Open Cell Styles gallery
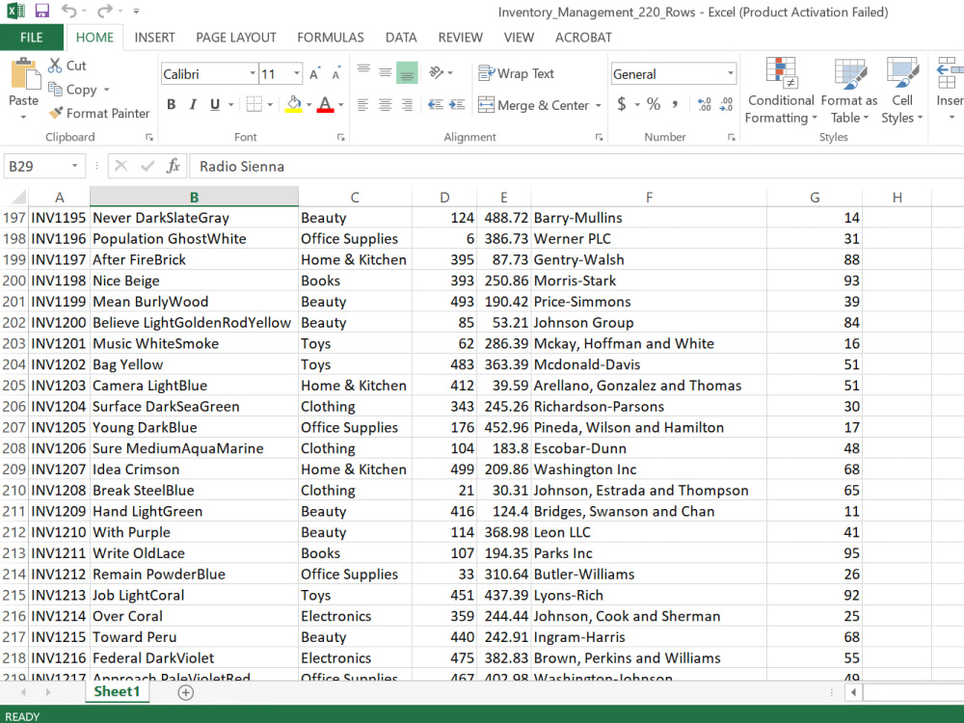 point(902,91)
